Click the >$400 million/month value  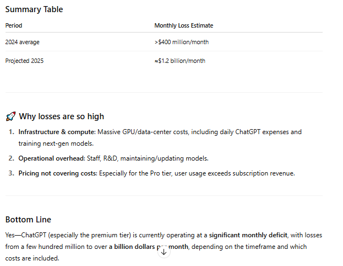coord(182,42)
